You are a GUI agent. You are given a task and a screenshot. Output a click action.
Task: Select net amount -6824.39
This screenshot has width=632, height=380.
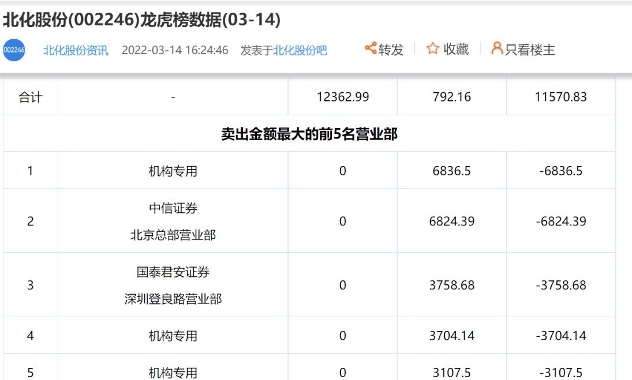[x=560, y=221]
